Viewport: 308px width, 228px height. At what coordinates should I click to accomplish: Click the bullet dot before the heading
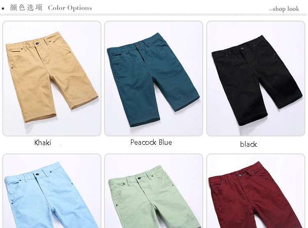tap(3, 9)
